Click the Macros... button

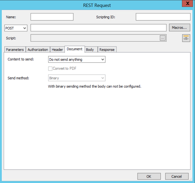point(179,28)
